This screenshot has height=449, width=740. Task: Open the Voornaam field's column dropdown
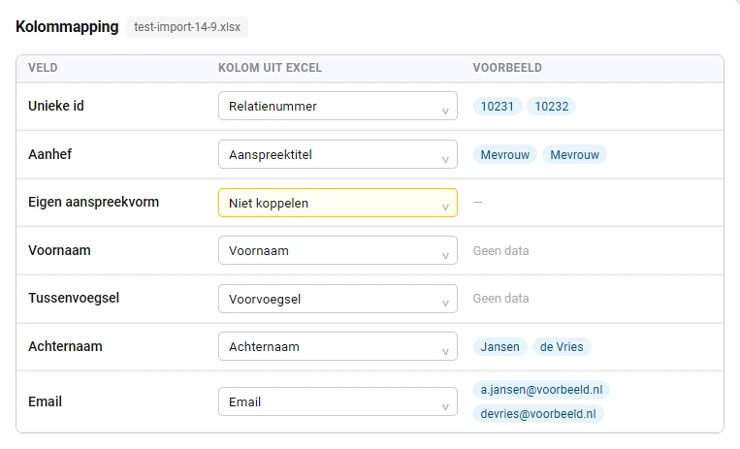338,250
